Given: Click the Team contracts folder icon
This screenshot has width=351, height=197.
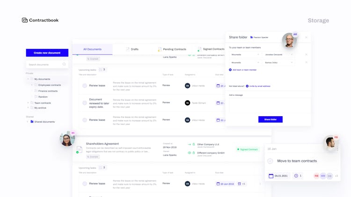Looking at the screenshot, I should click(32, 103).
